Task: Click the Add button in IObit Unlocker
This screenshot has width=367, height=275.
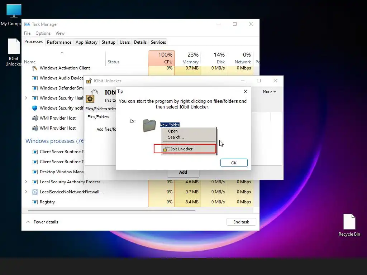Action: [x=183, y=172]
